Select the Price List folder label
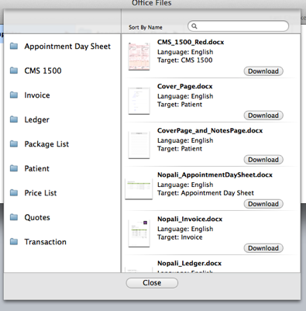Image resolution: width=306 pixels, height=311 pixels. pos(40,193)
